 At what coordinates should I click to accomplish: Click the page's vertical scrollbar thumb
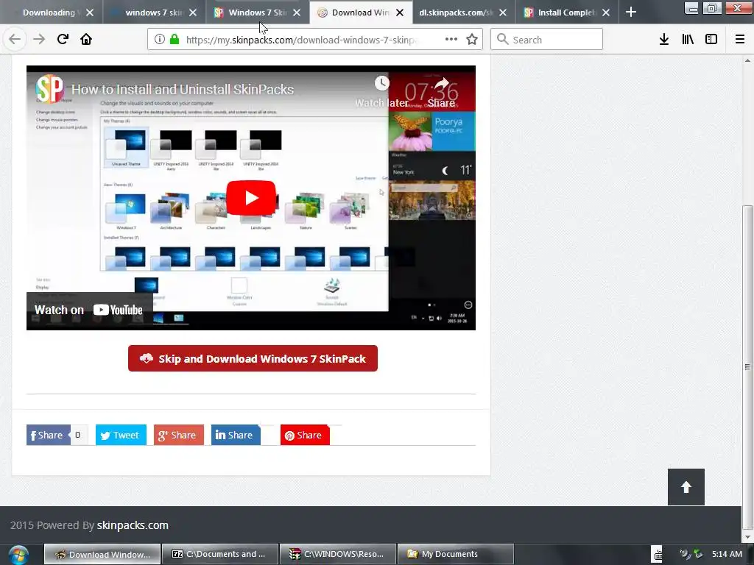click(747, 368)
